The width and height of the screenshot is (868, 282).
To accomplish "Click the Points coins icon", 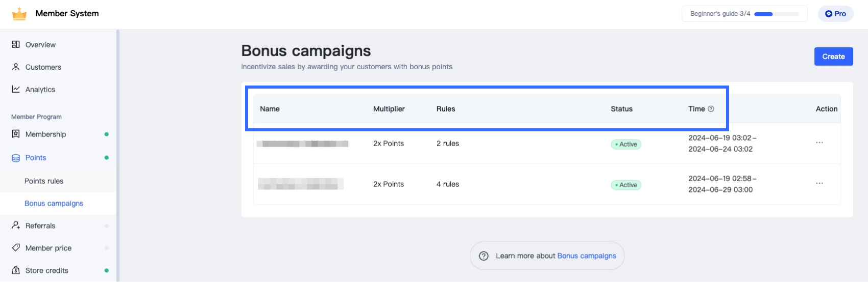I will point(16,158).
